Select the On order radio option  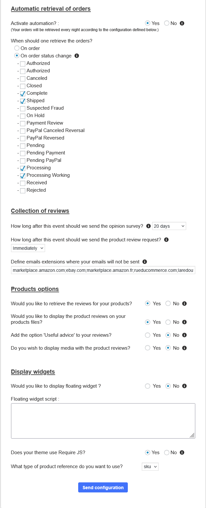coord(17,48)
